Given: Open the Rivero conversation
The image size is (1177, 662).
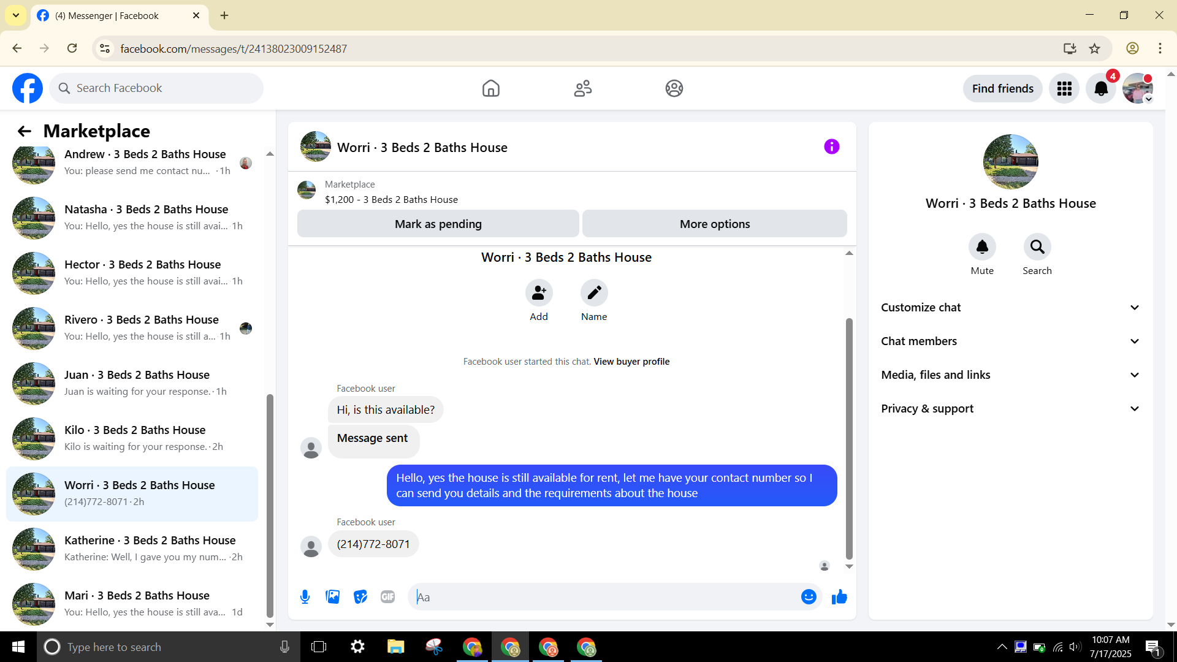Looking at the screenshot, I should 132,328.
